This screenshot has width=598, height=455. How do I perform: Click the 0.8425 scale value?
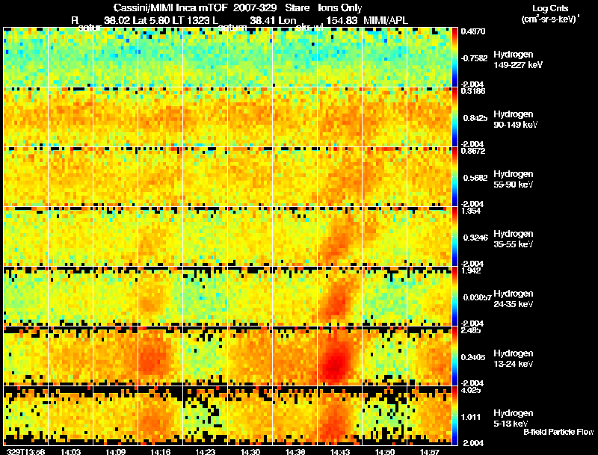coord(475,118)
